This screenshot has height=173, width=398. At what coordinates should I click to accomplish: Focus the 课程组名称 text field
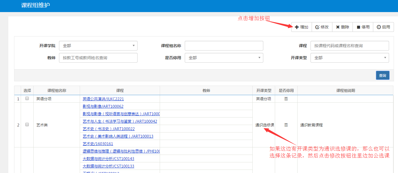(x=224, y=46)
